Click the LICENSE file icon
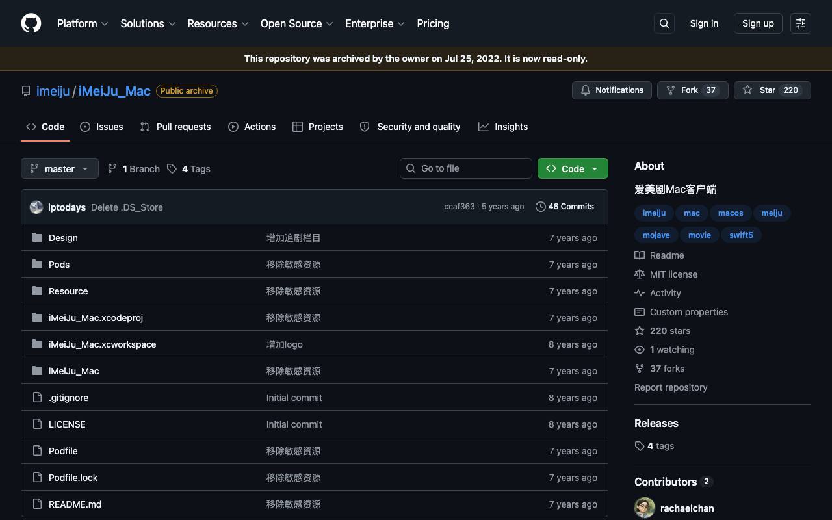The image size is (832, 520). (37, 424)
